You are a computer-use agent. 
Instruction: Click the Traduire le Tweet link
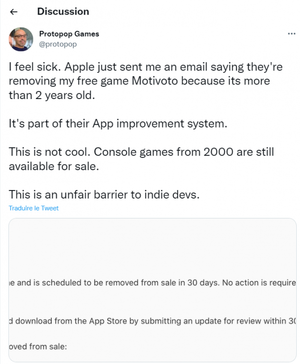[34, 208]
